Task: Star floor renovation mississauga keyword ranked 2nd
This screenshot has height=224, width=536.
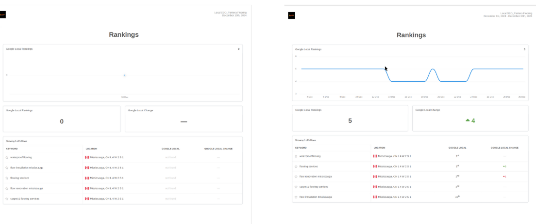Action: click(x=296, y=177)
